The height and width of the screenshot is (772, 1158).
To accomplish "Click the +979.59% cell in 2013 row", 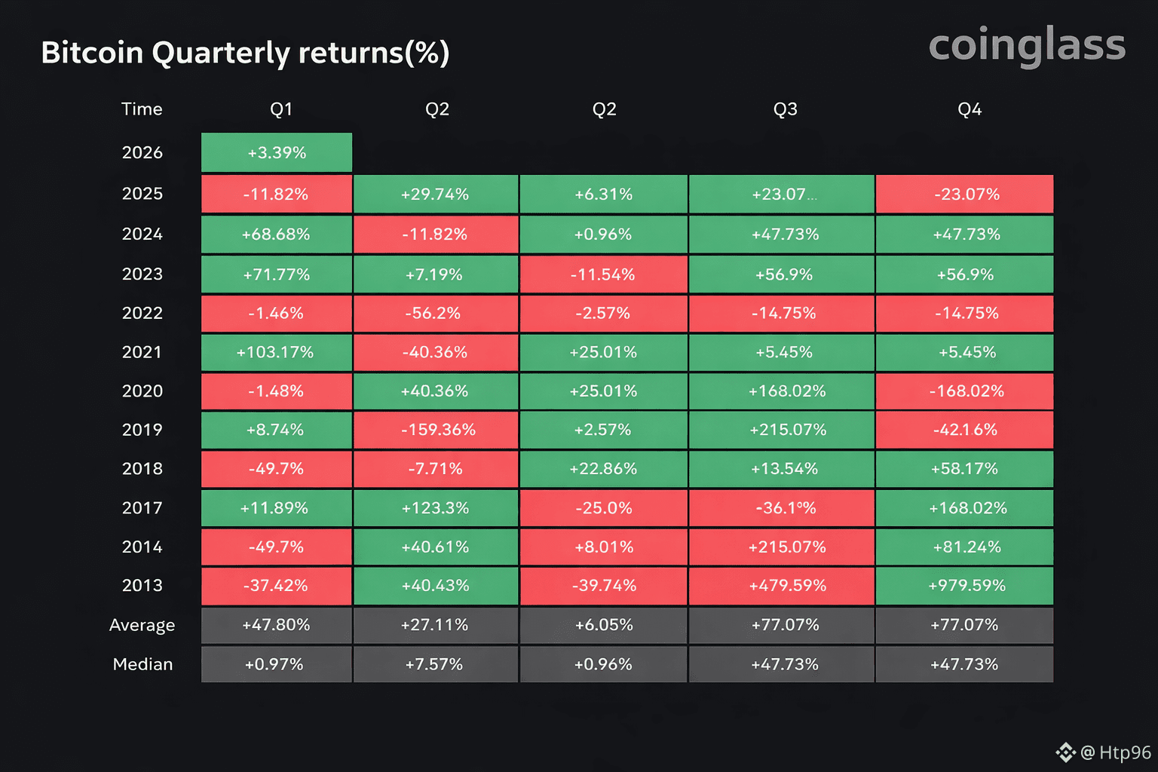I will [965, 586].
